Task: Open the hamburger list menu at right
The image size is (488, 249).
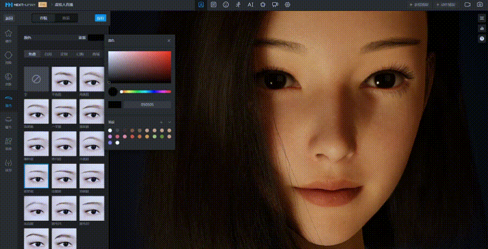Action: pos(481,18)
